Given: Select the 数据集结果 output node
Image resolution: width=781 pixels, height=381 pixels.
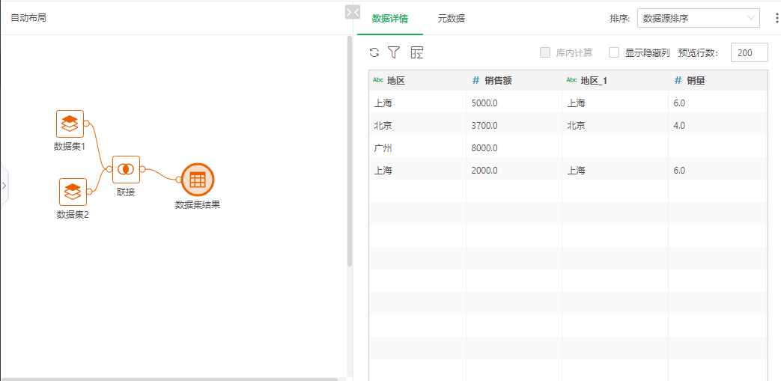Looking at the screenshot, I should click(x=198, y=180).
